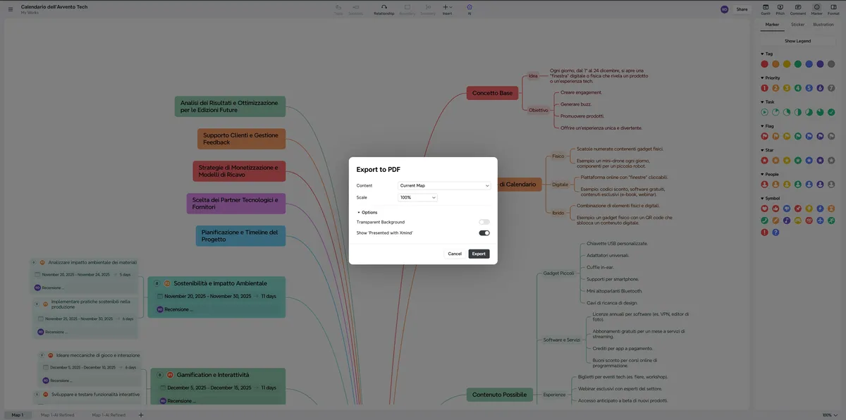Toggle the Marker panel icon

tap(816, 9)
